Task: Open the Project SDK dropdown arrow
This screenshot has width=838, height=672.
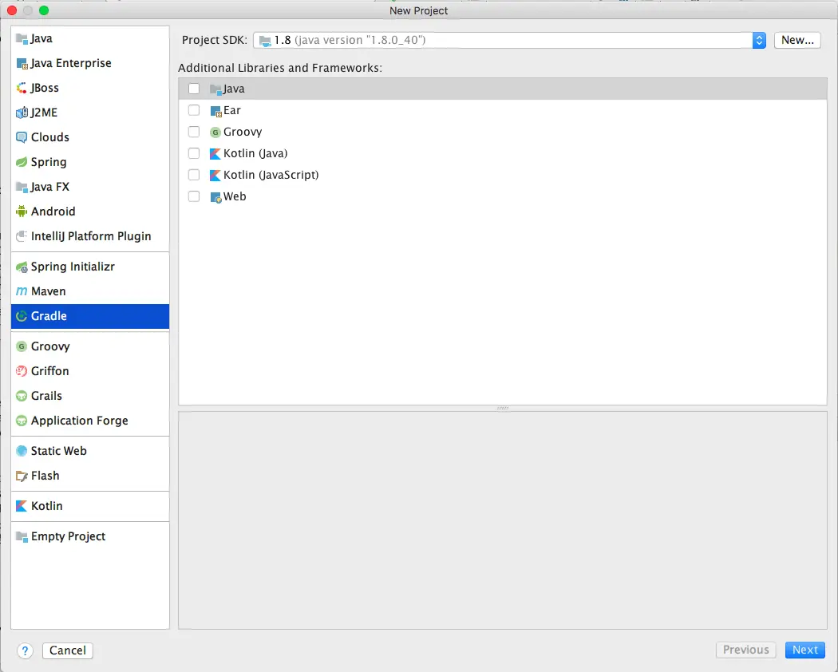Action: click(759, 40)
